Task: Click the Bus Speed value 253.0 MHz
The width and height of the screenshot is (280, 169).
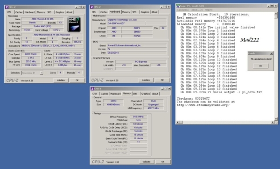Action: coord(31,61)
